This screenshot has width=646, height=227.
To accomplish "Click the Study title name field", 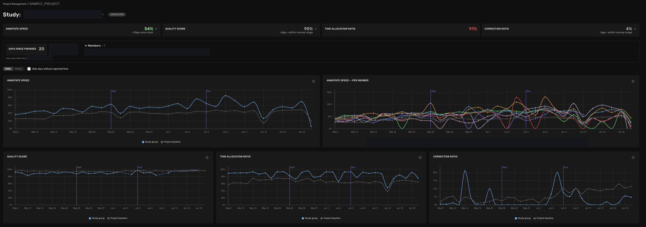I will [x=63, y=15].
